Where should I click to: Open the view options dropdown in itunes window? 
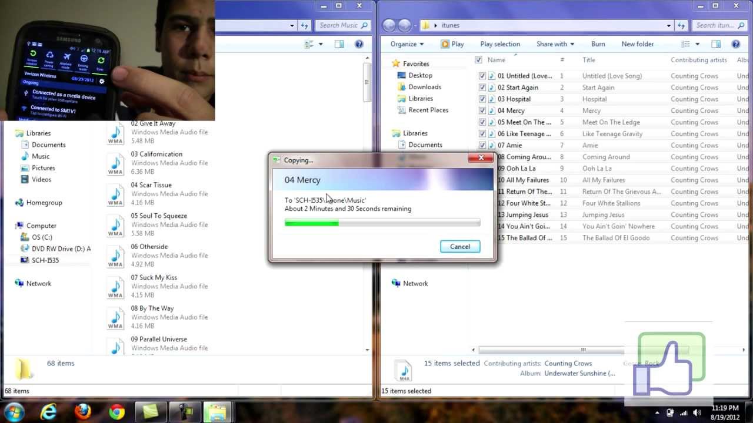[698, 44]
